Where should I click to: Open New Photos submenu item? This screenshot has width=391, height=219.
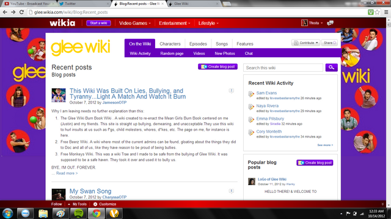tap(225, 54)
